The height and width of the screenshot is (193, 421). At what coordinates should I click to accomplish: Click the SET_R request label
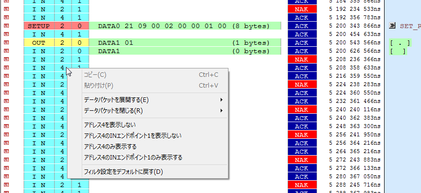click(x=410, y=26)
